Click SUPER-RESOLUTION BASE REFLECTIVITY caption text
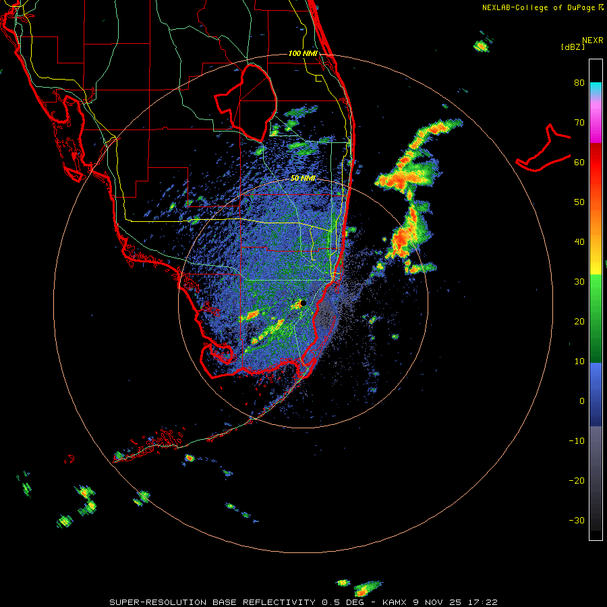The image size is (607, 607). click(x=212, y=602)
